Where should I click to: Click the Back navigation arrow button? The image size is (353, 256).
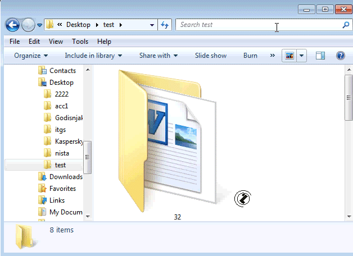[12, 25]
